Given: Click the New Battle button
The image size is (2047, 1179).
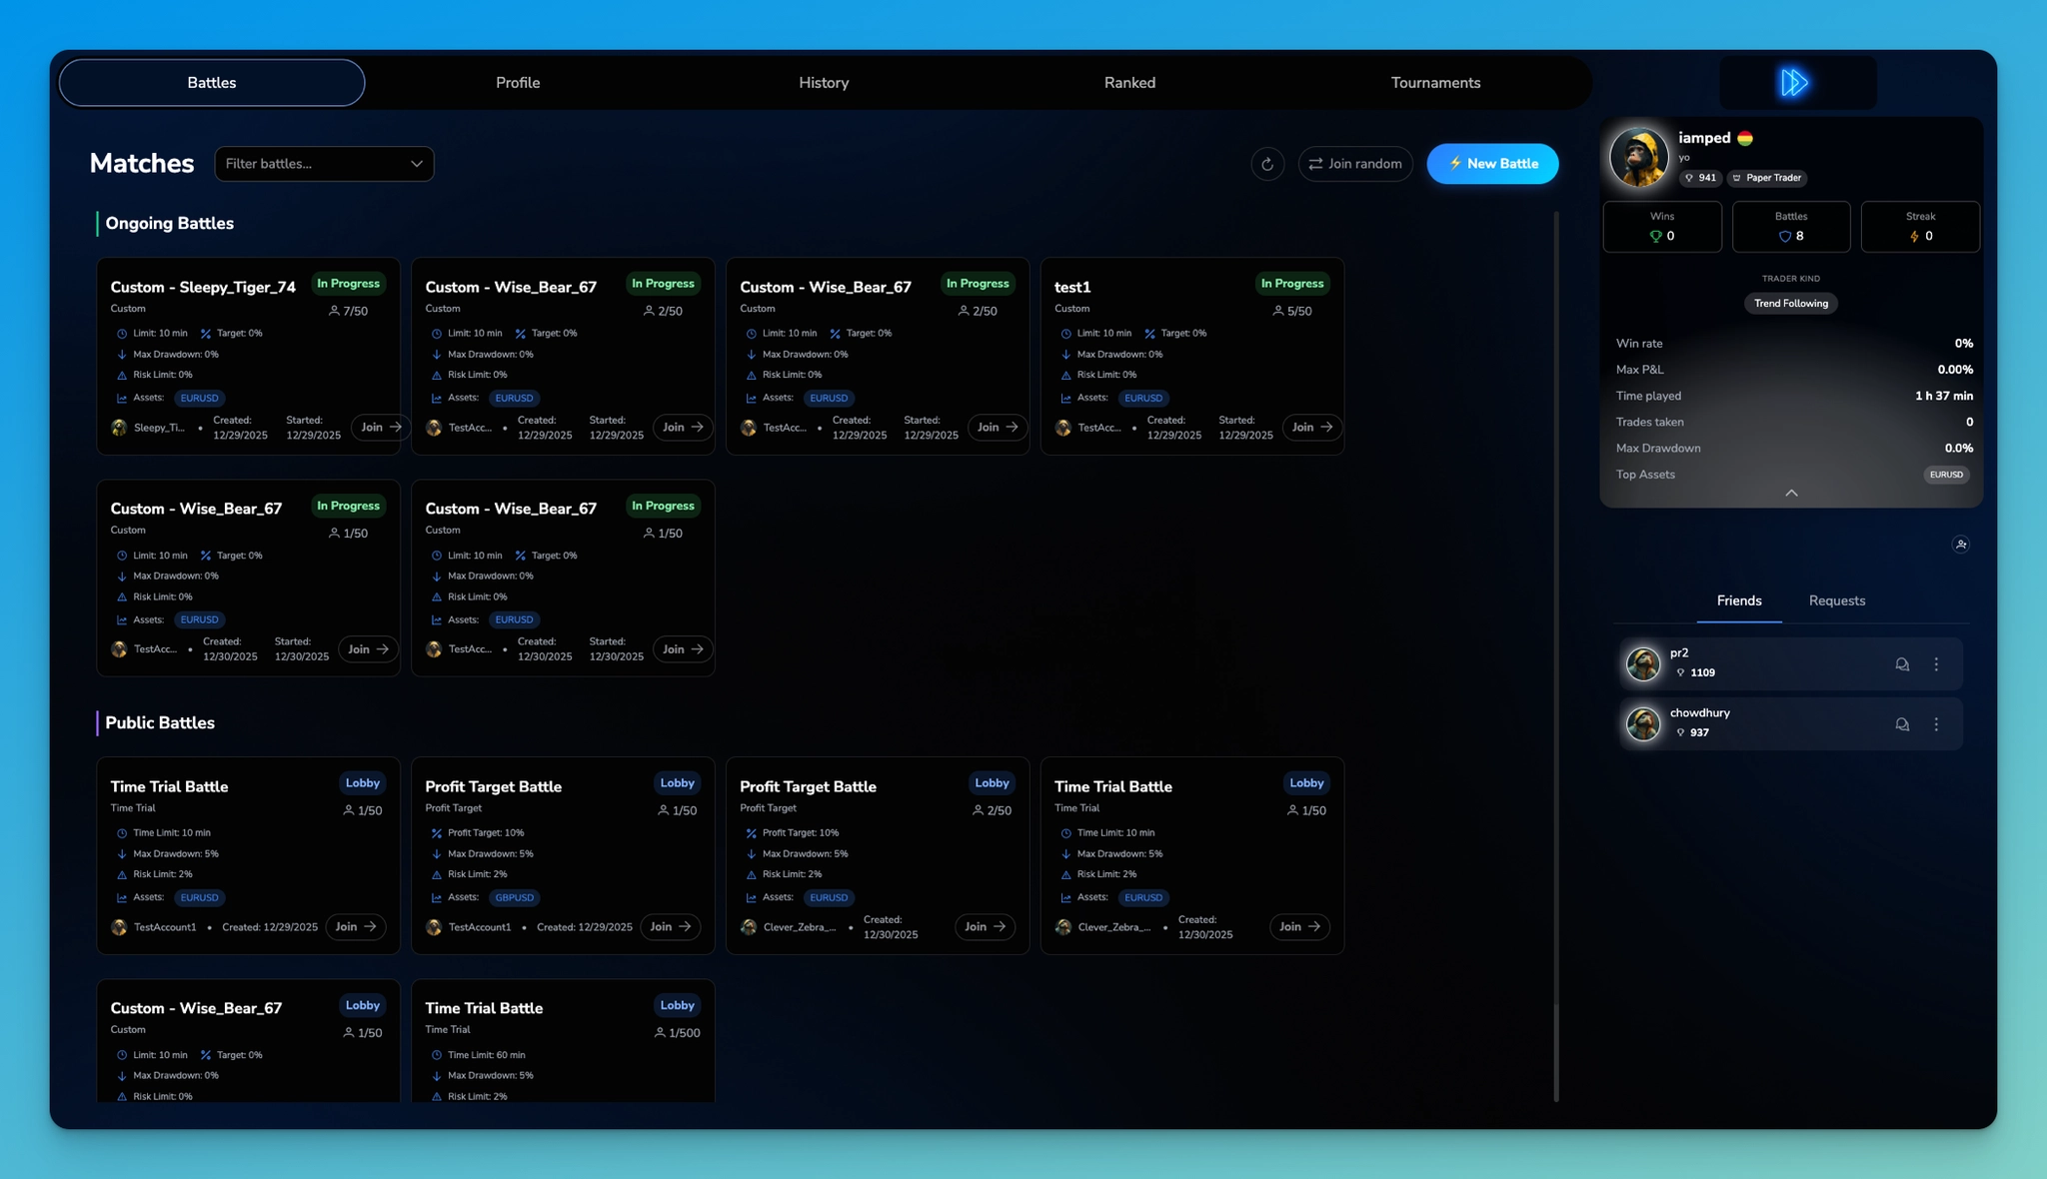Looking at the screenshot, I should [x=1491, y=164].
